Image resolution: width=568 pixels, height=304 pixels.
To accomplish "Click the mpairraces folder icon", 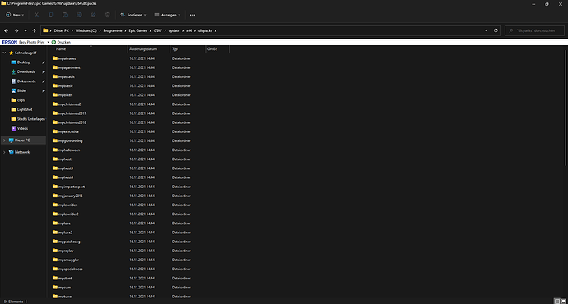I will [54, 58].
